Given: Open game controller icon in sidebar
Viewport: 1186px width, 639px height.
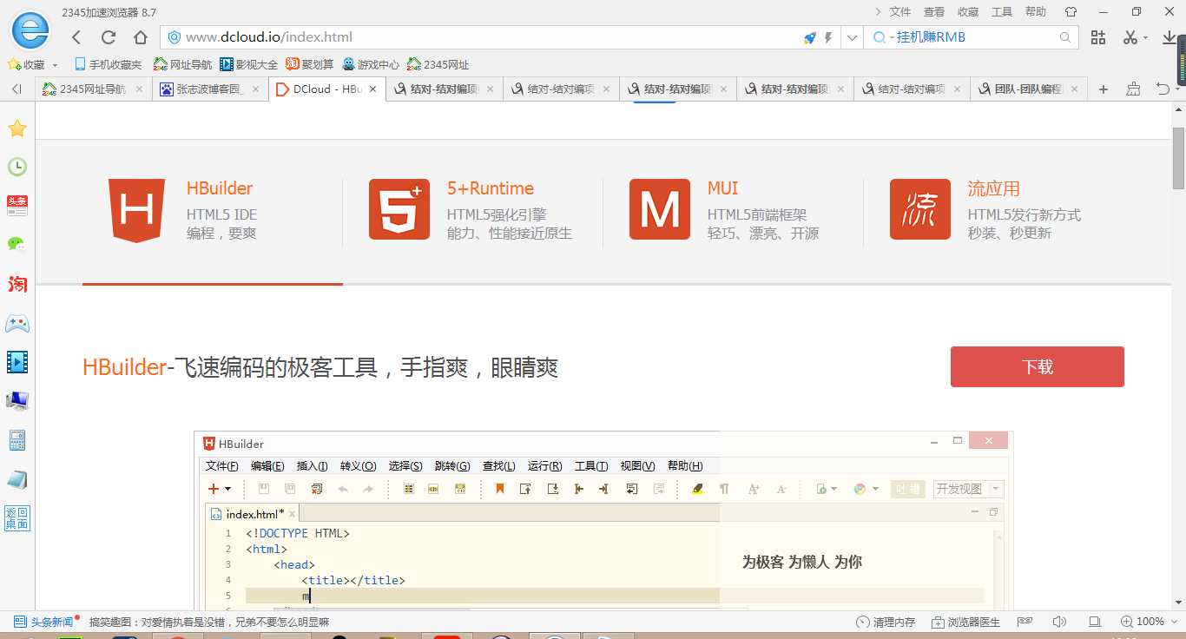Looking at the screenshot, I should 17,324.
